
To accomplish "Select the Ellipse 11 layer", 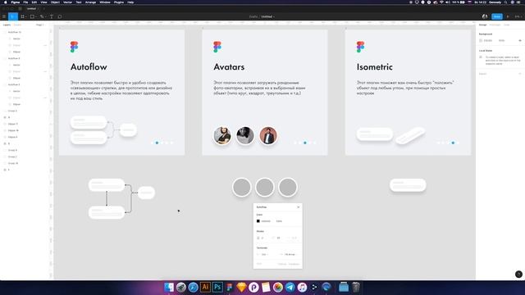I will point(13,124).
